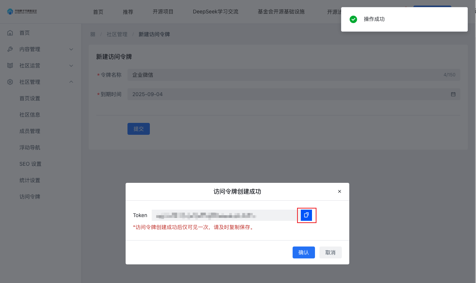Click the wrench icon for 内容管理

[x=10, y=49]
